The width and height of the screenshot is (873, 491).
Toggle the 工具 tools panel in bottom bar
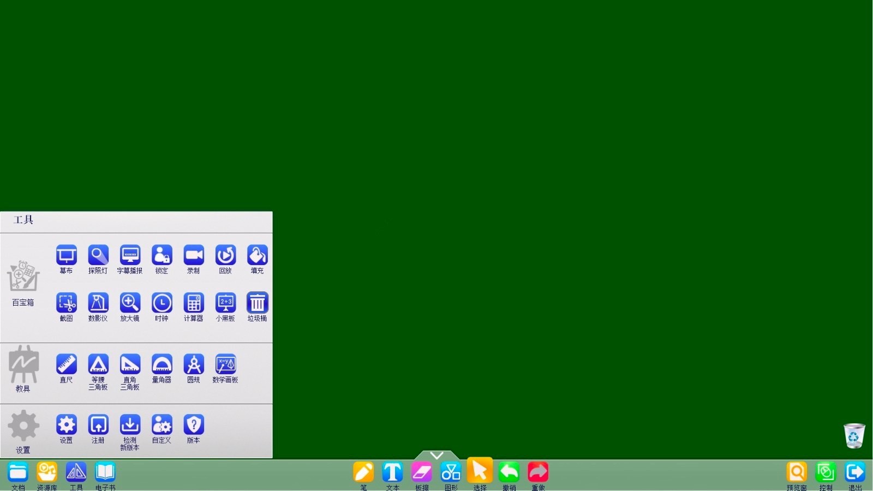click(76, 472)
